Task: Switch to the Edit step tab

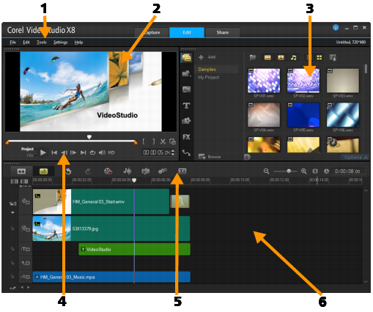Action: click(187, 32)
